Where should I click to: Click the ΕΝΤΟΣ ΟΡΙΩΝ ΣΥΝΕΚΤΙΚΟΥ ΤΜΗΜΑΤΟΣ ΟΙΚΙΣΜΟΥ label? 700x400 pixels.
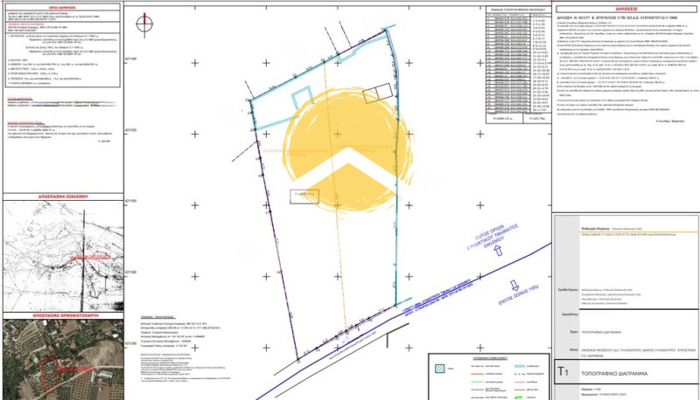pyautogui.click(x=493, y=235)
